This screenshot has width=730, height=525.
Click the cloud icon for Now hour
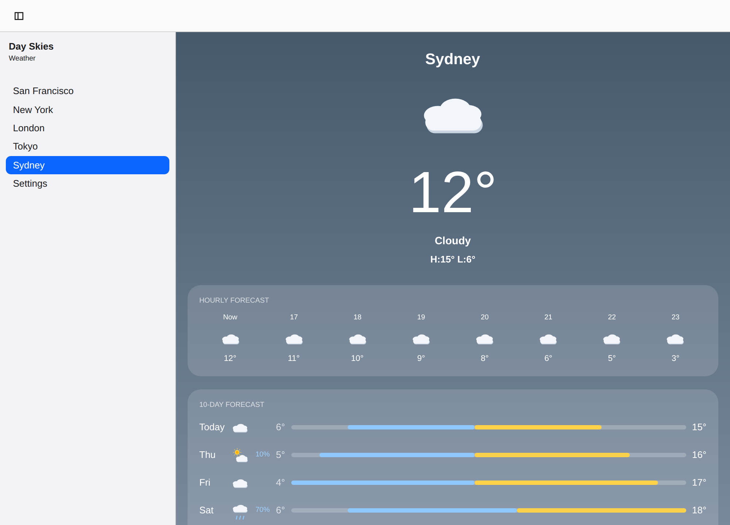(x=230, y=339)
